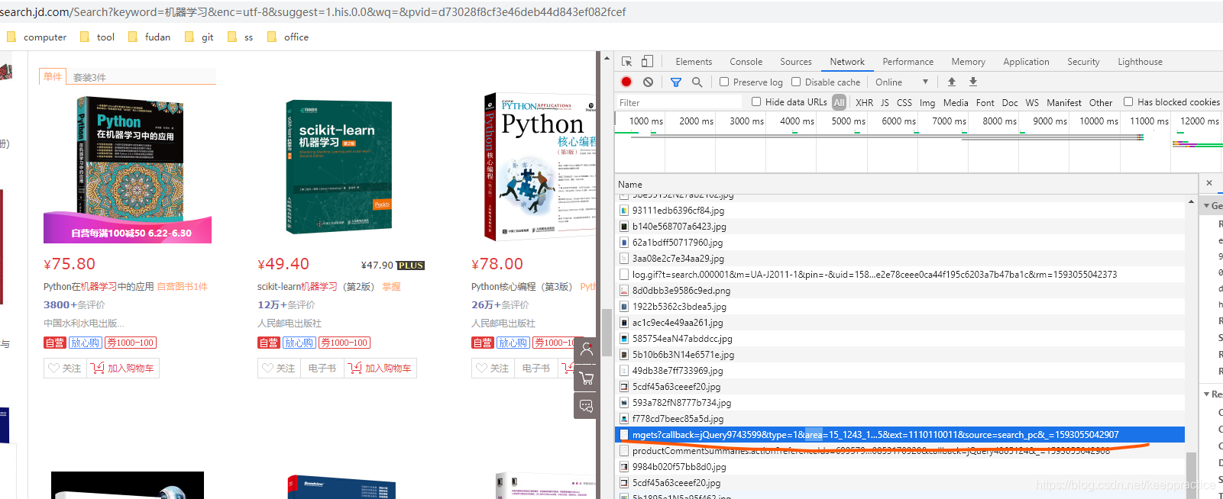This screenshot has width=1223, height=499.
Task: Click 关注 under the ¥75.80 Python book
Action: tap(64, 369)
